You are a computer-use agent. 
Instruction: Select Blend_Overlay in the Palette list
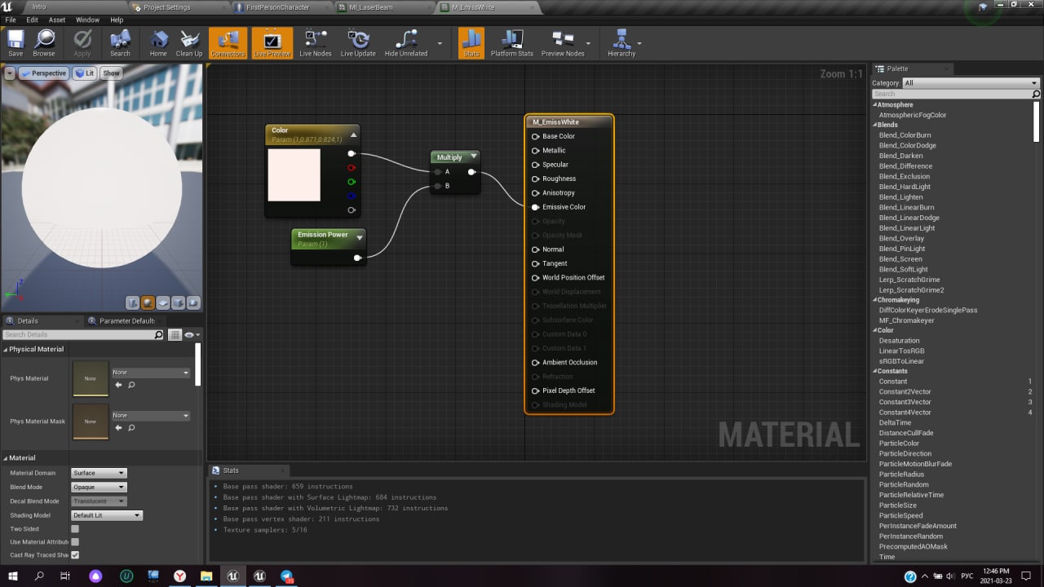[x=901, y=238]
